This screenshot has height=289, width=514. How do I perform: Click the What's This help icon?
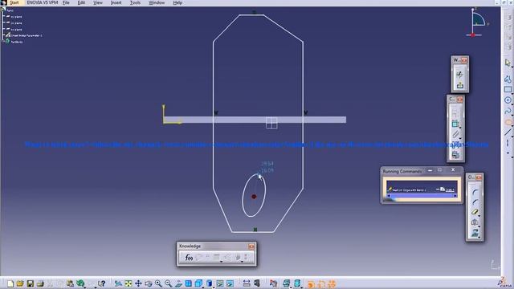coord(102,283)
